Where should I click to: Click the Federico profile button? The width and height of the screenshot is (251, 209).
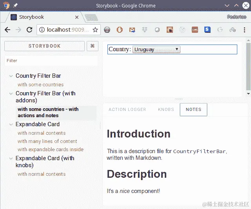236,17
